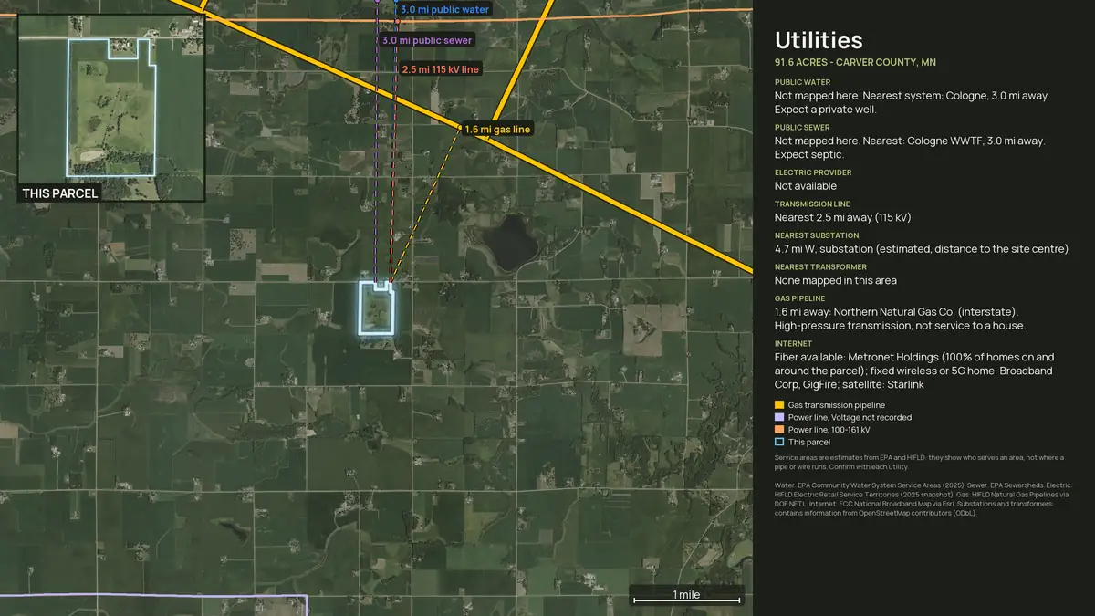Click the 'This Parcel' inset map thumbnail

pyautogui.click(x=111, y=108)
